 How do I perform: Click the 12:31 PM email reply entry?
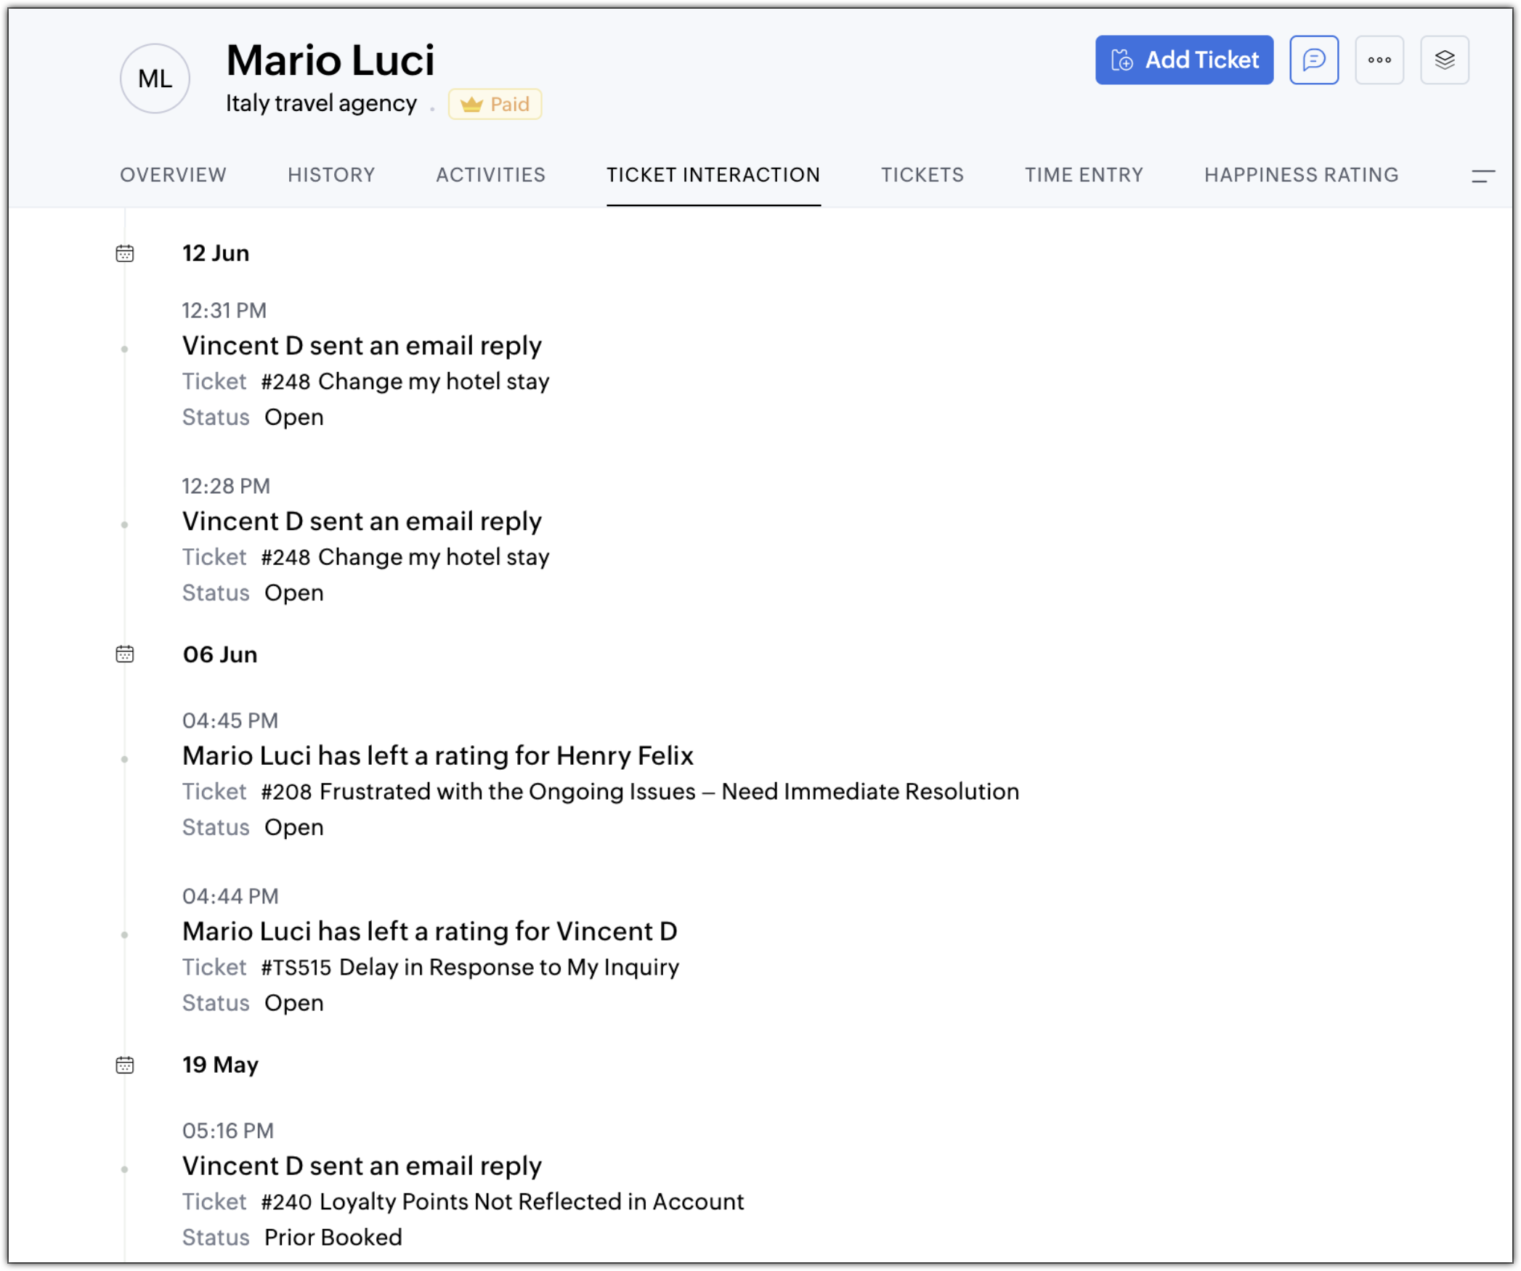(362, 346)
